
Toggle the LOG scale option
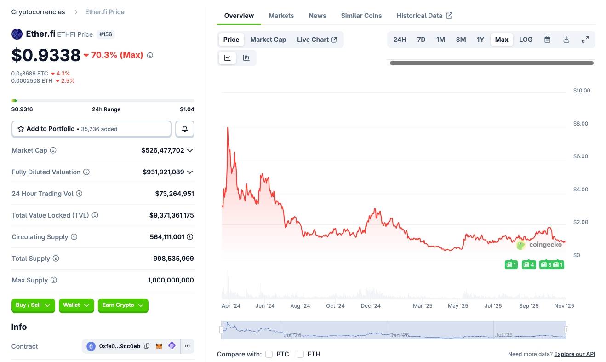coord(526,40)
